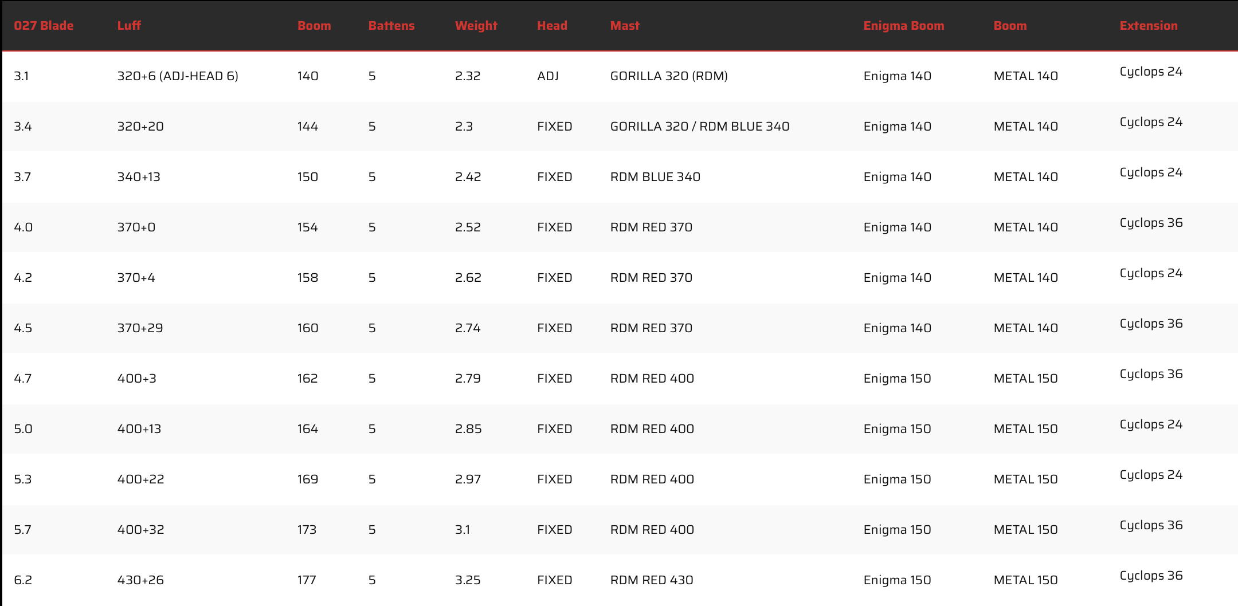Click the boom length "154"
1238x606 pixels.
[x=308, y=227]
